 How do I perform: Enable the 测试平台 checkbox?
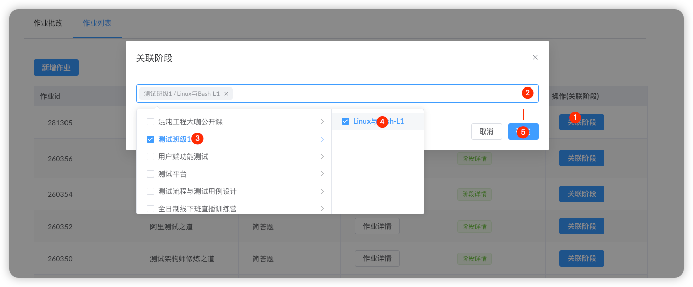(x=150, y=174)
